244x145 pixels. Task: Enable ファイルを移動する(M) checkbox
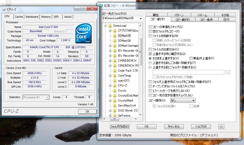pyautogui.click(x=150, y=36)
